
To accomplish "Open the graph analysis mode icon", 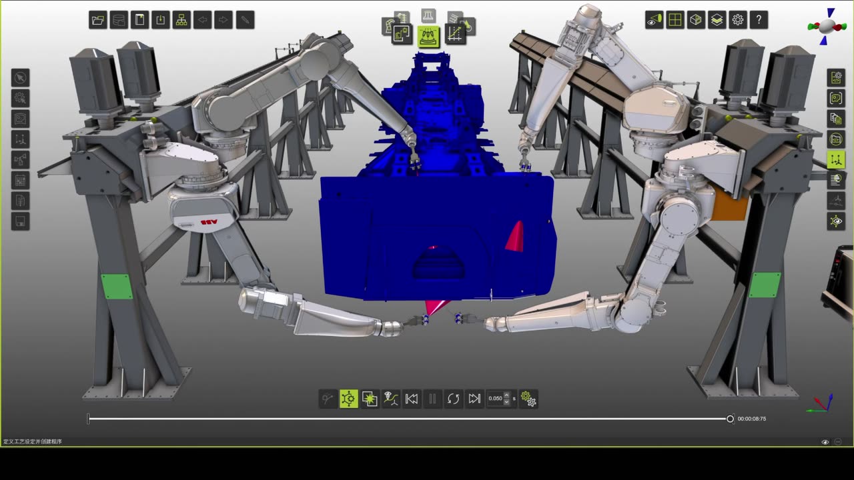I will click(x=455, y=35).
